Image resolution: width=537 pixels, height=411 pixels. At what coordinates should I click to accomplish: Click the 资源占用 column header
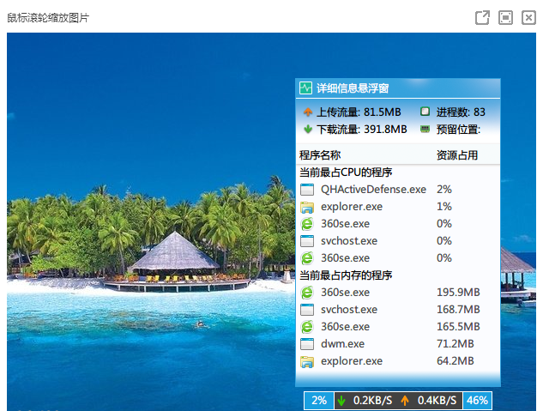pos(457,155)
